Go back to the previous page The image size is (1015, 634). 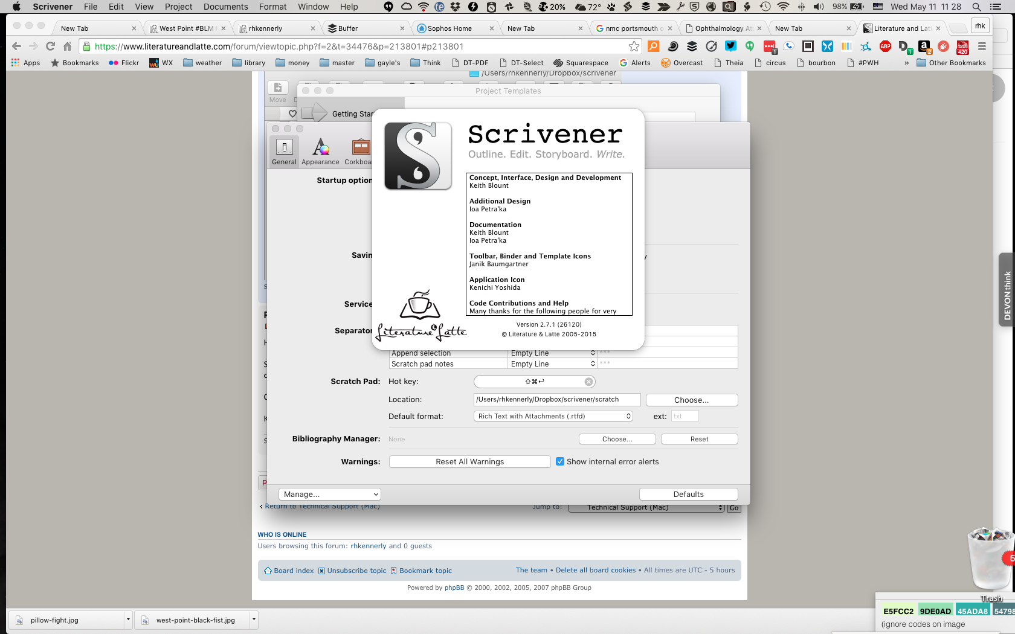click(16, 46)
